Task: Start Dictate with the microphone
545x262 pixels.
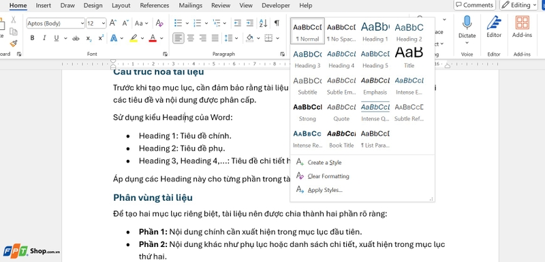Action: 467,27
